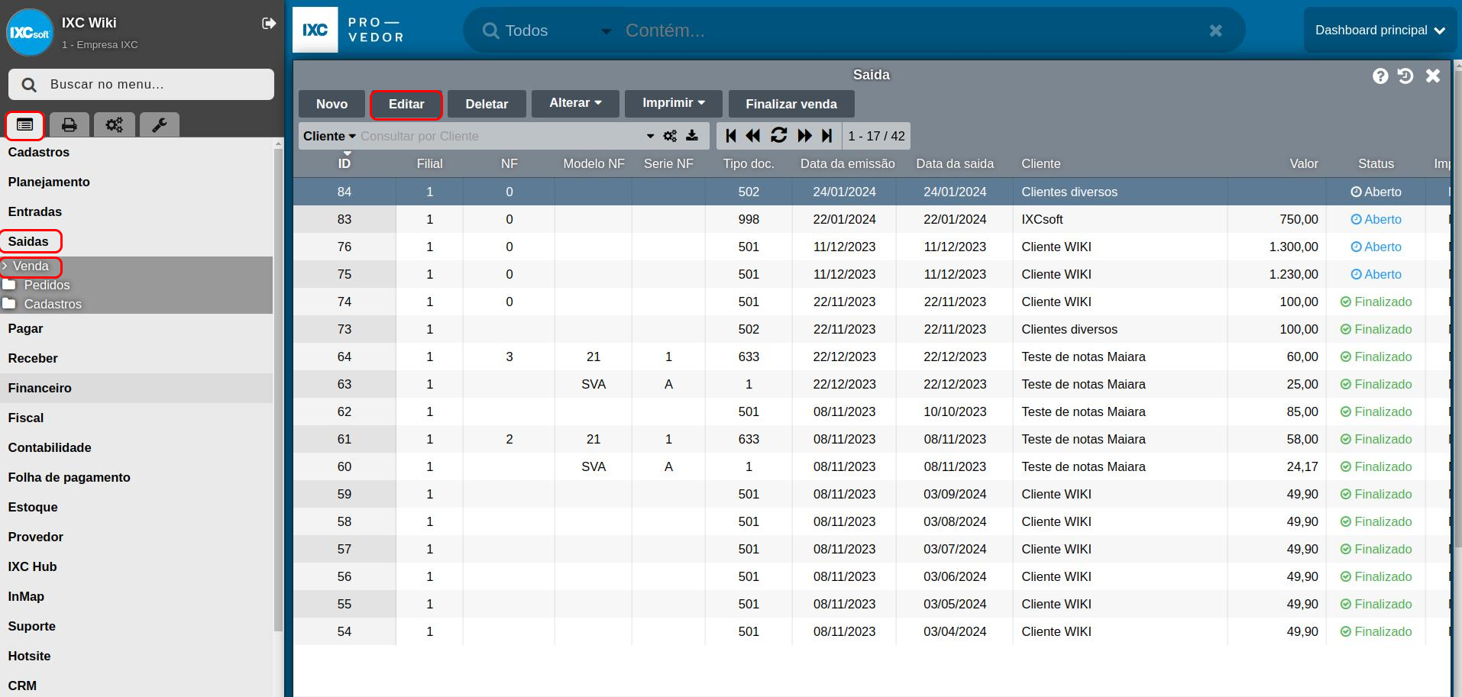
Task: Click the history restore icon in Saida header
Action: point(1405,76)
